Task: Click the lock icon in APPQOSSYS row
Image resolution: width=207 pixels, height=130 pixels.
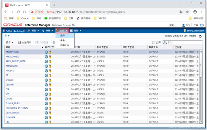Action: (50, 66)
